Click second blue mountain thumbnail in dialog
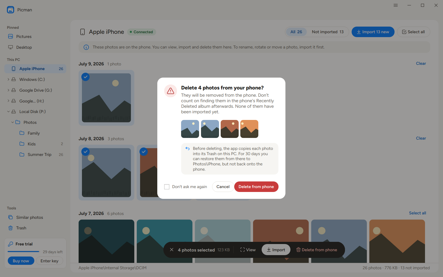 (x=210, y=129)
